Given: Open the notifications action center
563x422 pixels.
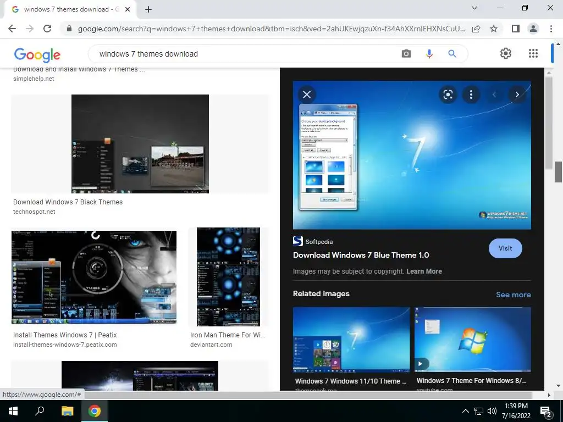Looking at the screenshot, I should pyautogui.click(x=546, y=411).
